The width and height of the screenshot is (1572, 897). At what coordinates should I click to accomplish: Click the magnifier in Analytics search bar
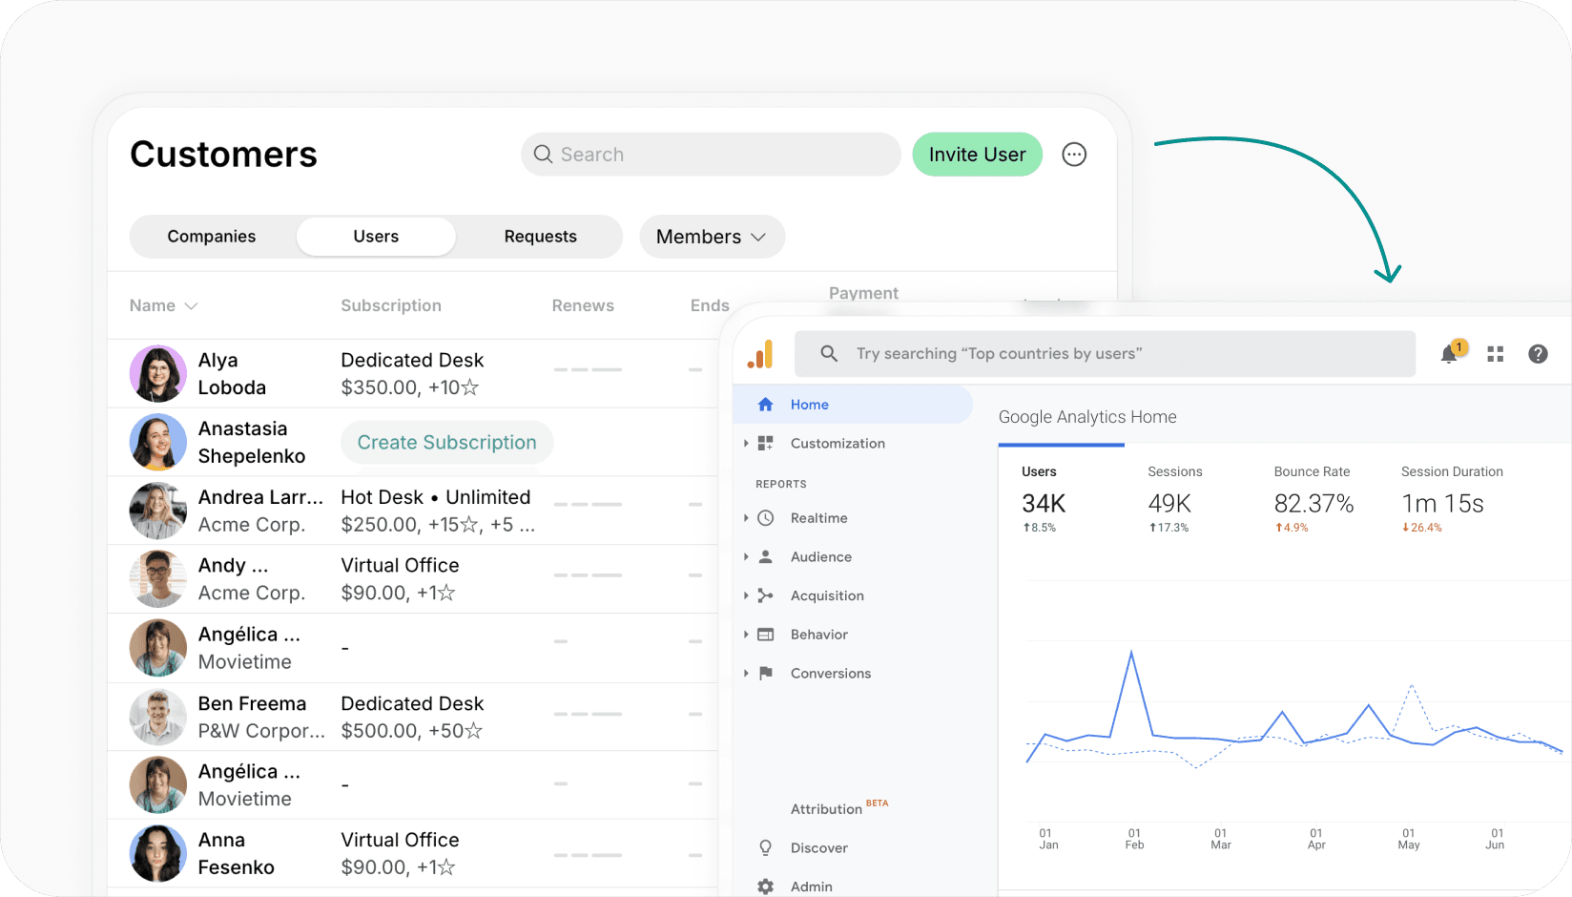[x=829, y=354]
